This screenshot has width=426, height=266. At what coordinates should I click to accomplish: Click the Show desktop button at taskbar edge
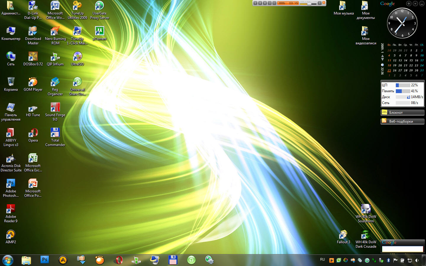424,260
